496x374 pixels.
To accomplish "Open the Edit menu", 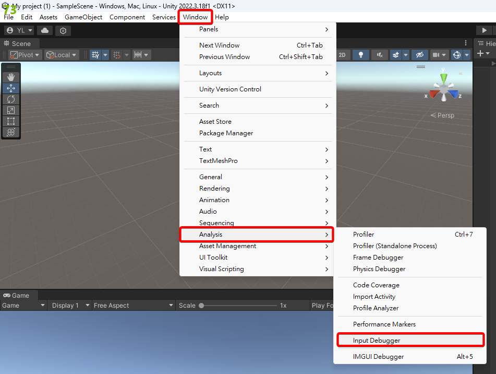I will pyautogui.click(x=27, y=17).
